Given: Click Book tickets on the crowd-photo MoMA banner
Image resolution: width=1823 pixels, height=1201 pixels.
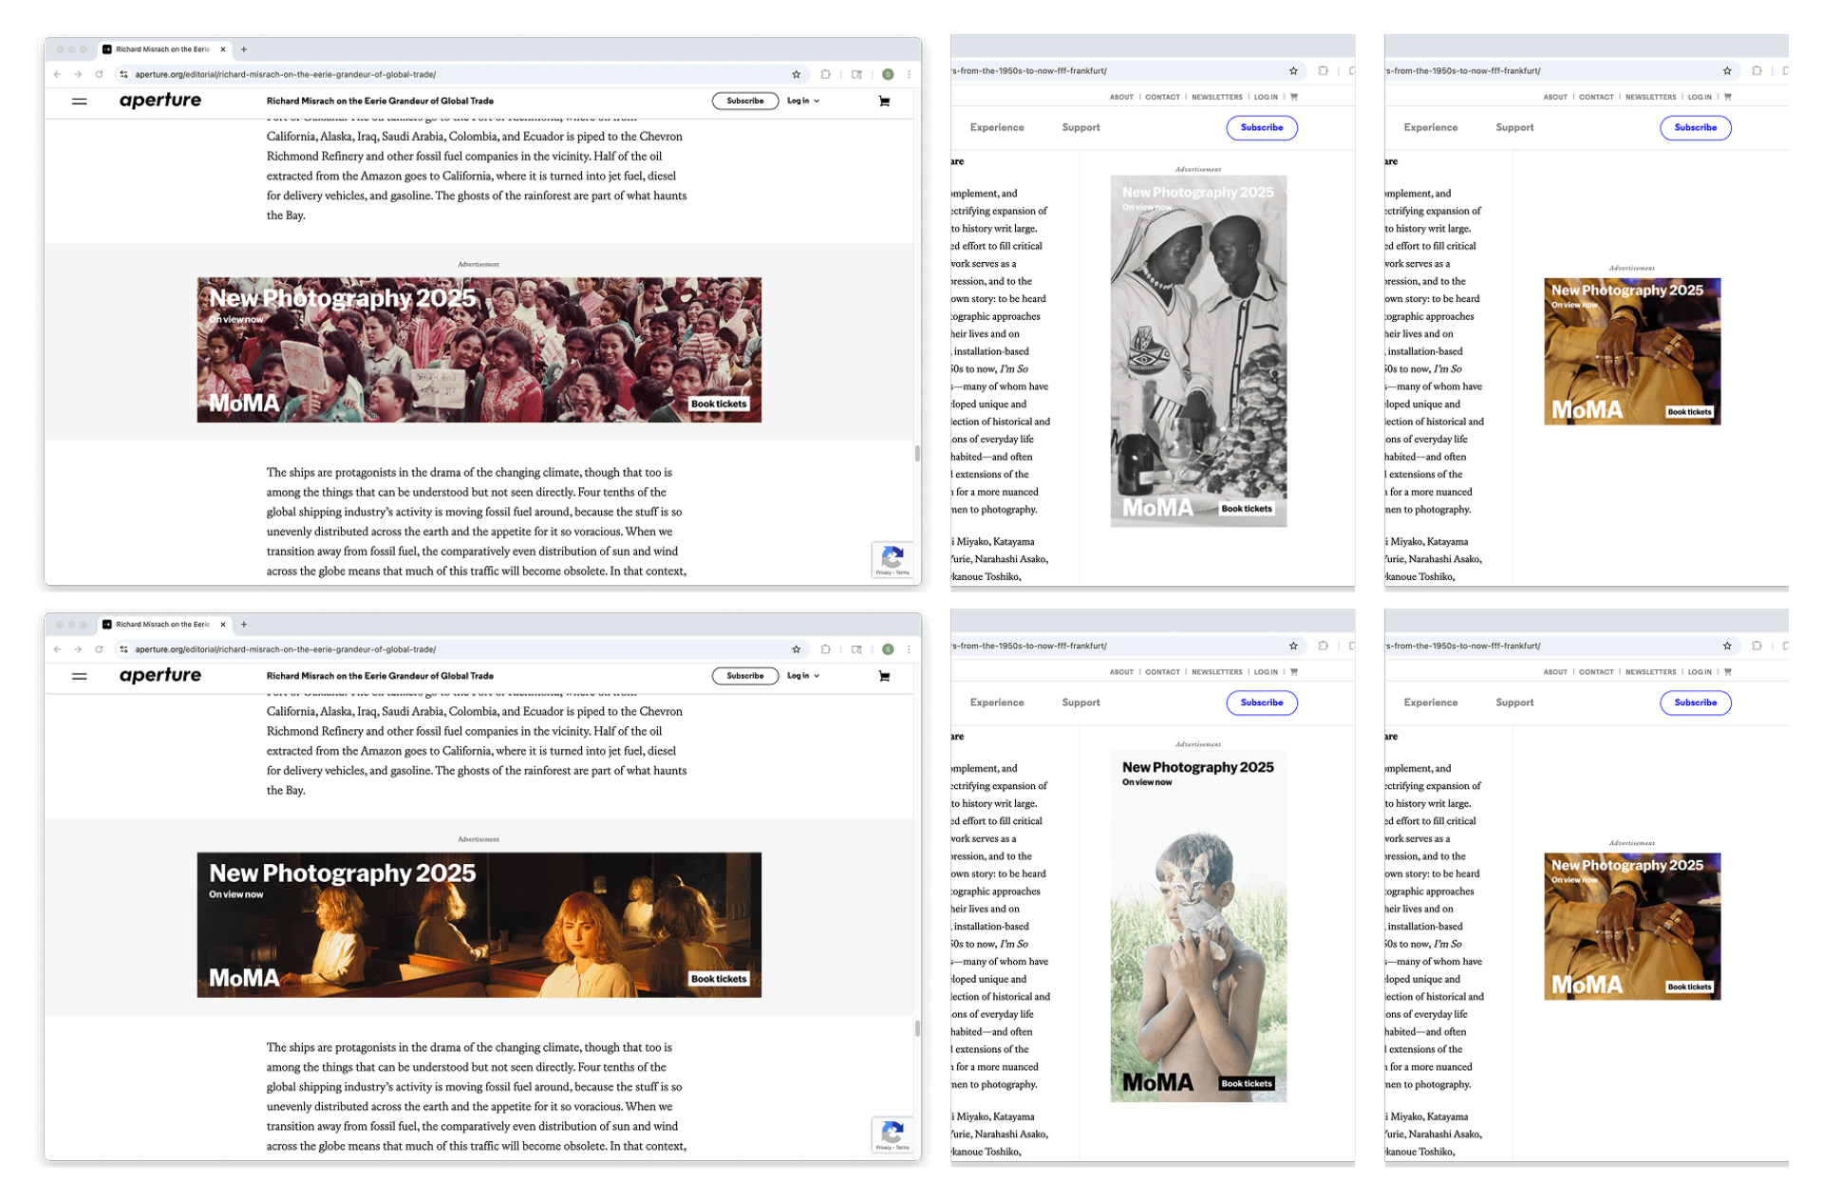Looking at the screenshot, I should pyautogui.click(x=718, y=404).
